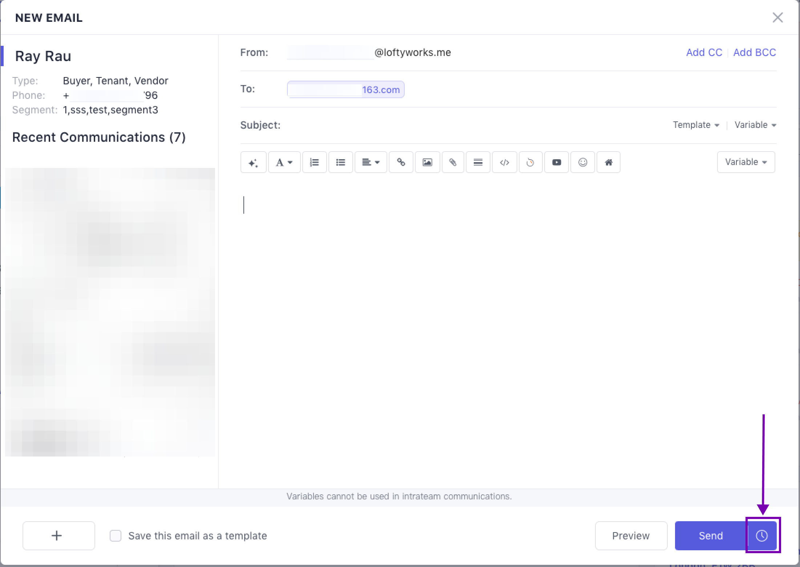Open the subject Template dropdown
The height and width of the screenshot is (567, 800).
click(696, 125)
